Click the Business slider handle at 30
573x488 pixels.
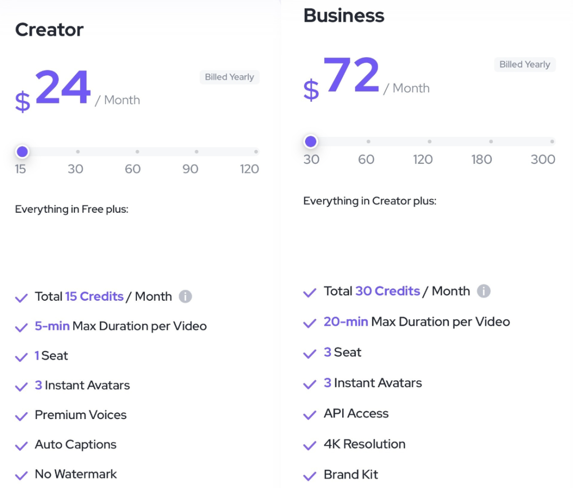[x=310, y=141]
